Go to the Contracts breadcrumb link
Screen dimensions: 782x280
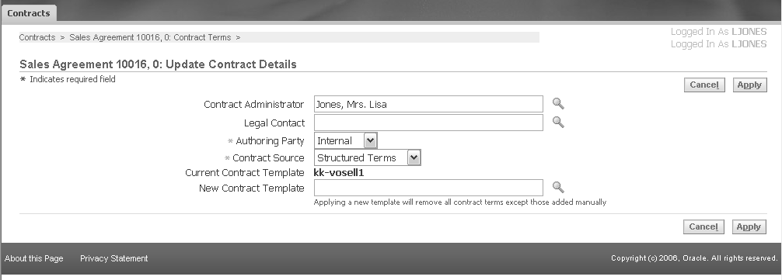tap(37, 37)
